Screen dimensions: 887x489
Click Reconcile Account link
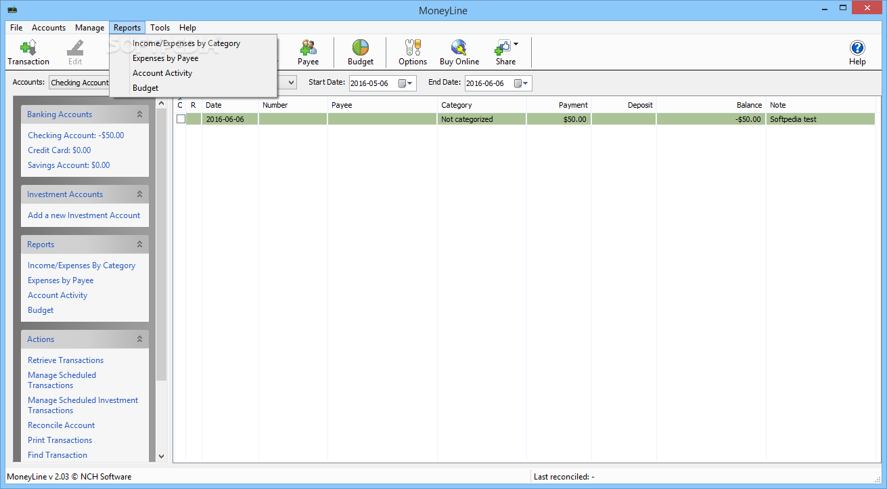coord(61,425)
